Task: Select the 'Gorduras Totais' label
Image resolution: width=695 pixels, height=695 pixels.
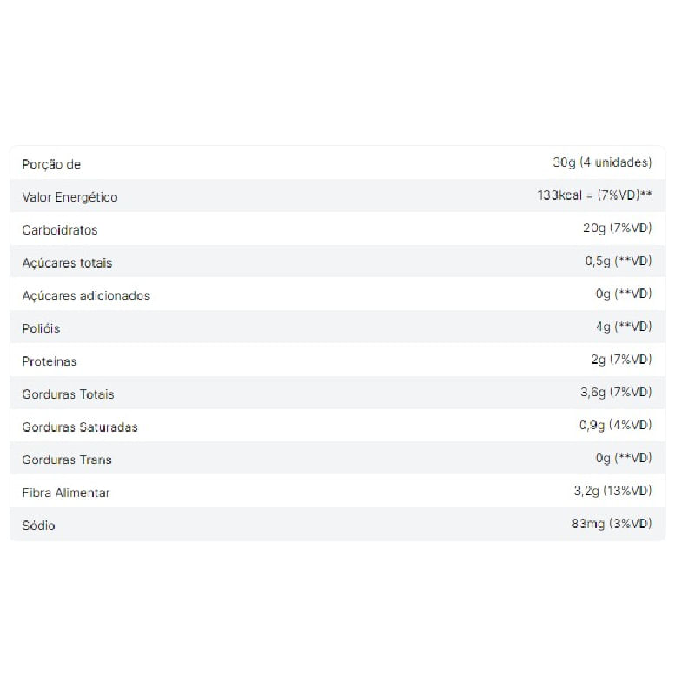Action: (x=68, y=394)
